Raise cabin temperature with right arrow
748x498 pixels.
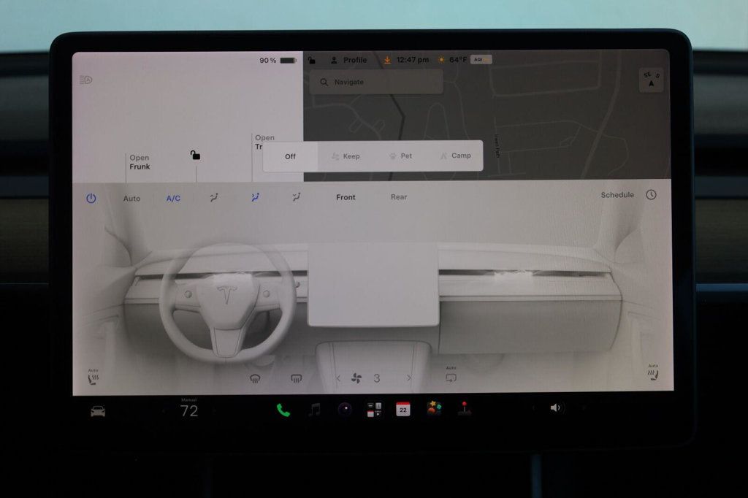[214, 410]
